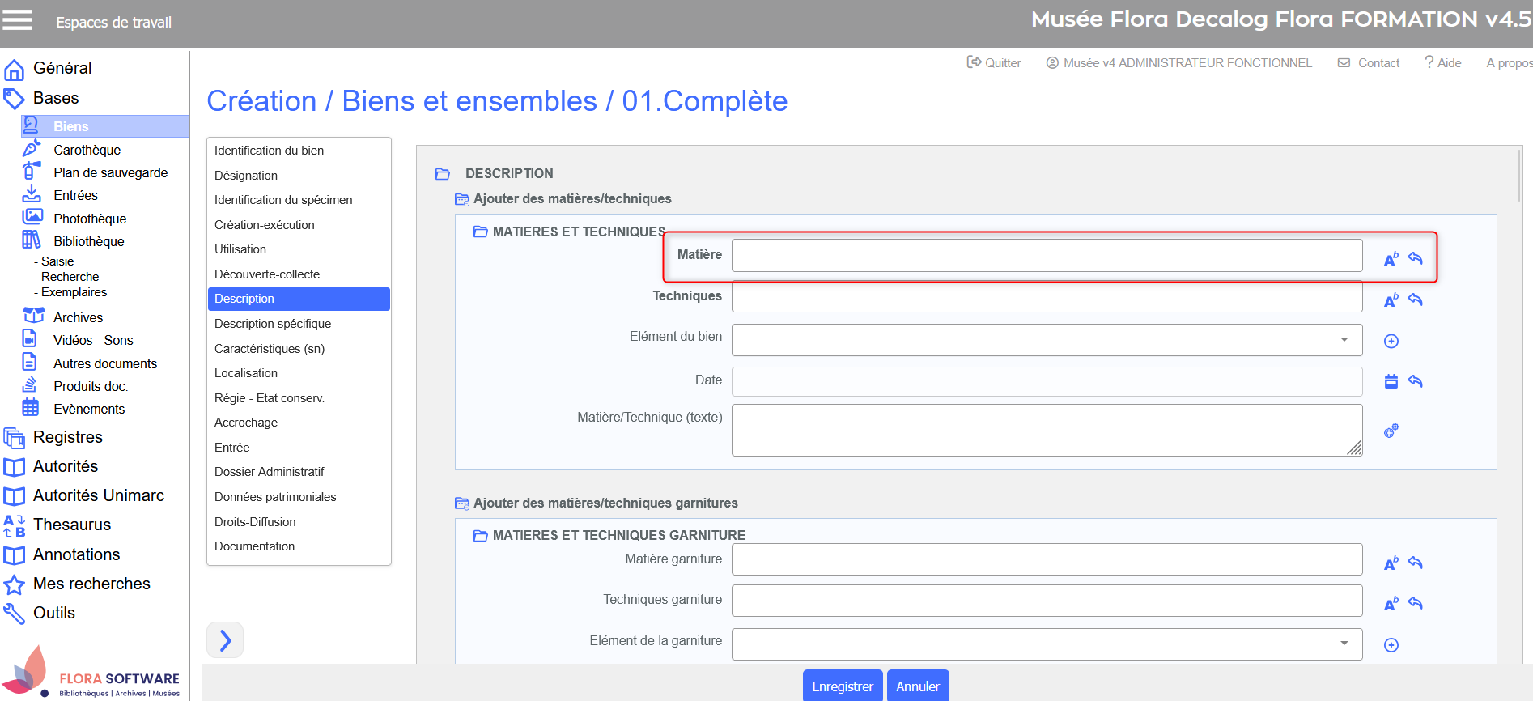Click thesaurus icon for Matière garniture
1533x701 pixels.
coord(1391,563)
